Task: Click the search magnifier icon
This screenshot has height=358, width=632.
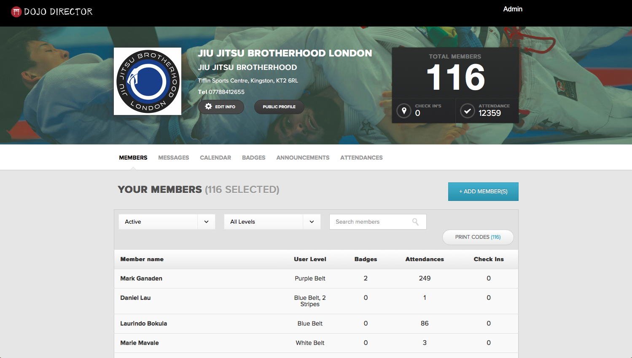Action: pyautogui.click(x=415, y=222)
